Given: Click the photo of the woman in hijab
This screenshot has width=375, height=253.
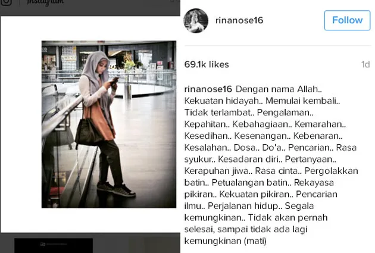Looking at the screenshot, I should click(x=109, y=124).
